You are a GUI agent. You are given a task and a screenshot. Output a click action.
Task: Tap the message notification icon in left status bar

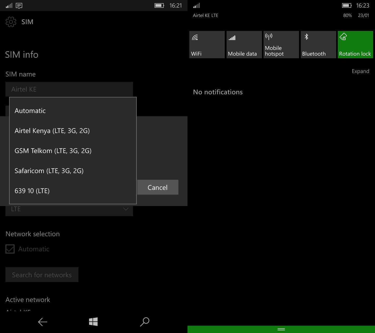(19, 5)
